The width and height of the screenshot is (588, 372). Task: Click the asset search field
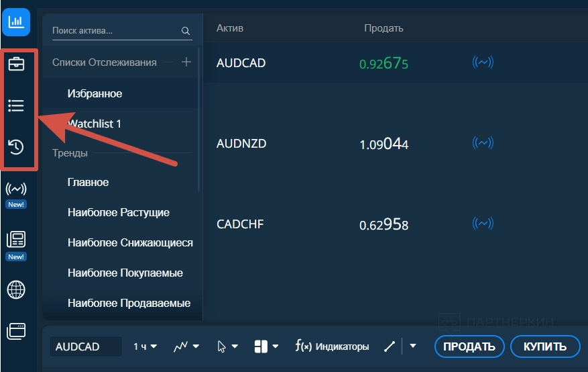pos(122,31)
